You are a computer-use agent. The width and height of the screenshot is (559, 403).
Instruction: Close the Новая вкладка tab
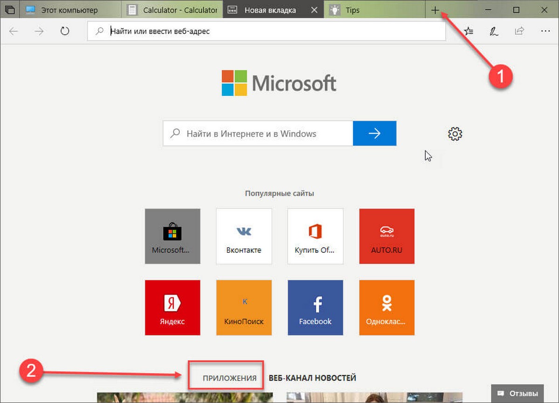click(314, 10)
